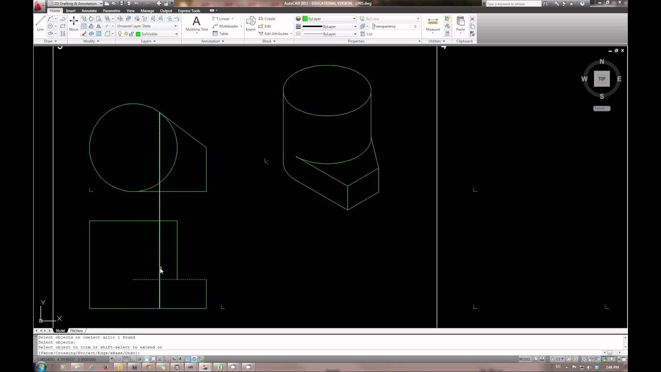
Task: Toggle layer freeze sun icon
Action: pos(125,34)
